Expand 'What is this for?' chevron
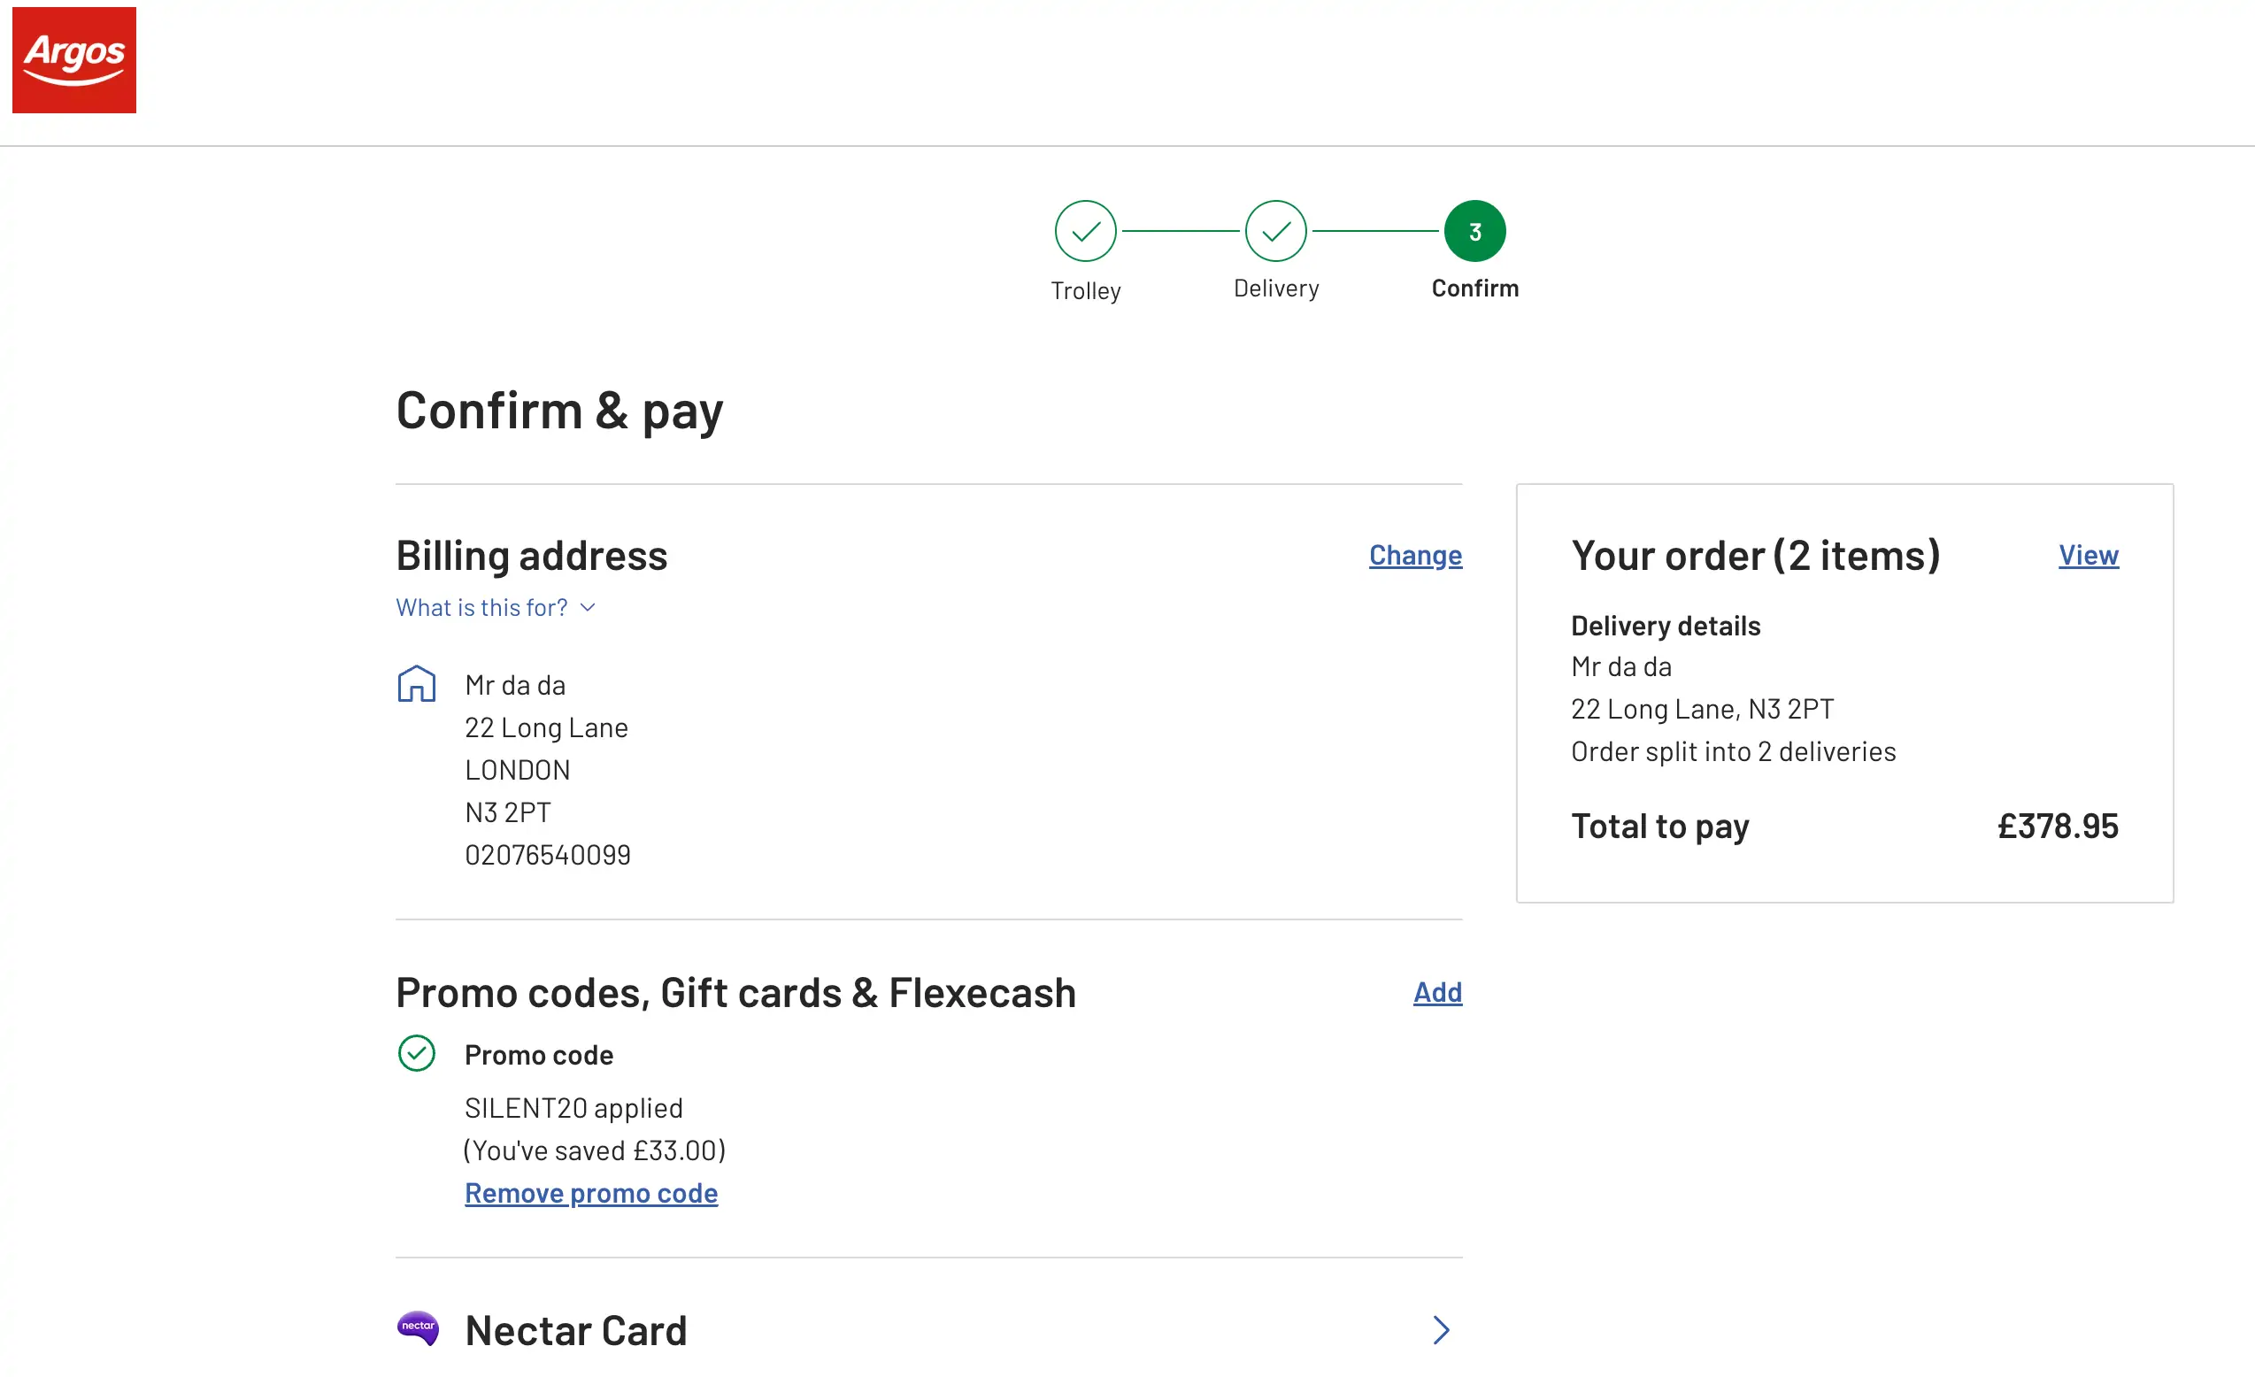This screenshot has width=2255, height=1377. click(x=589, y=608)
